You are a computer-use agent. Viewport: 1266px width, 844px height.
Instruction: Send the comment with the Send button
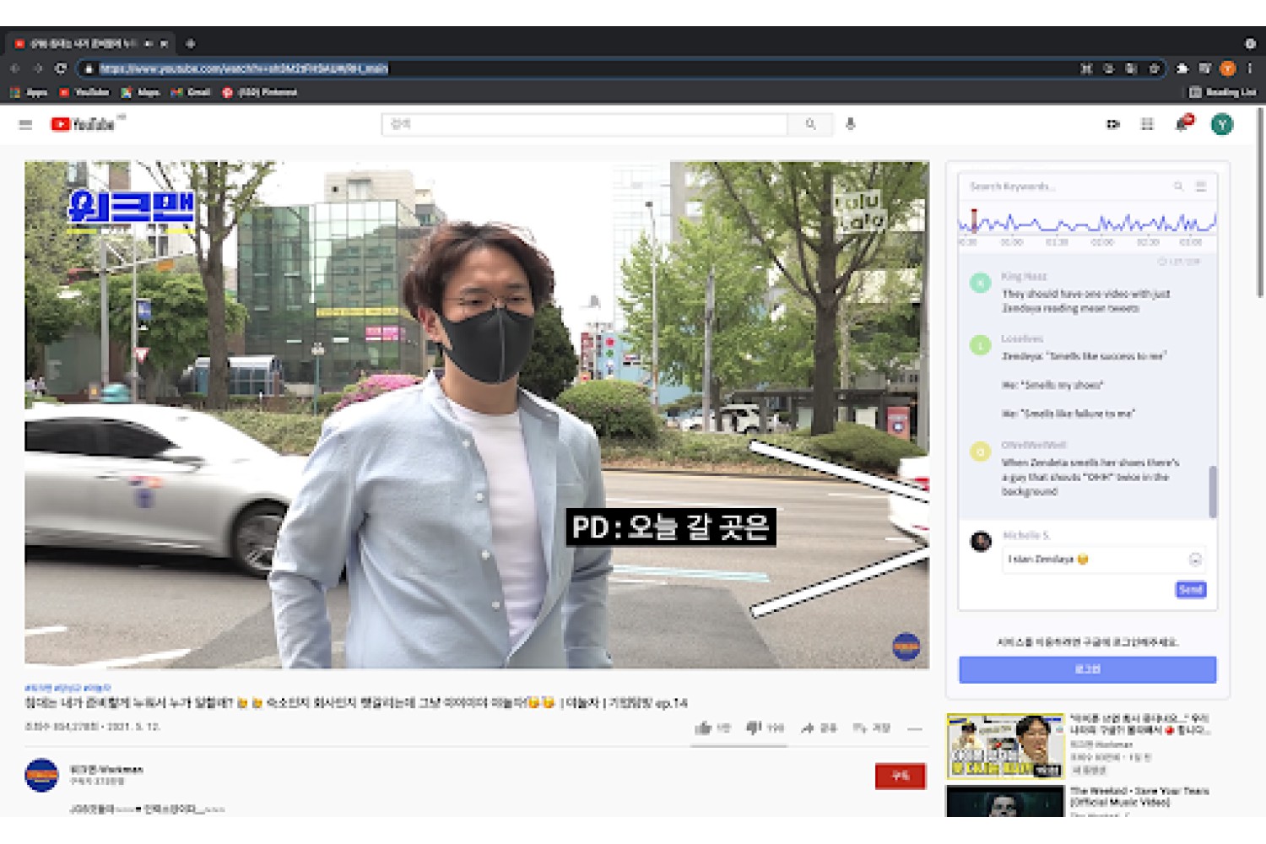1190,589
